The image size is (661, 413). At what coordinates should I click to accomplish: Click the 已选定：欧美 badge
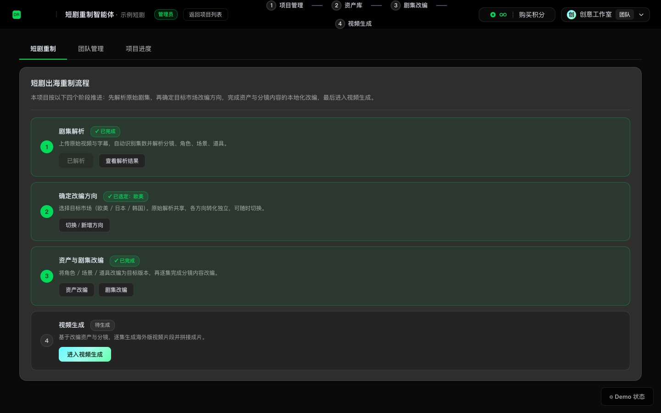click(126, 196)
